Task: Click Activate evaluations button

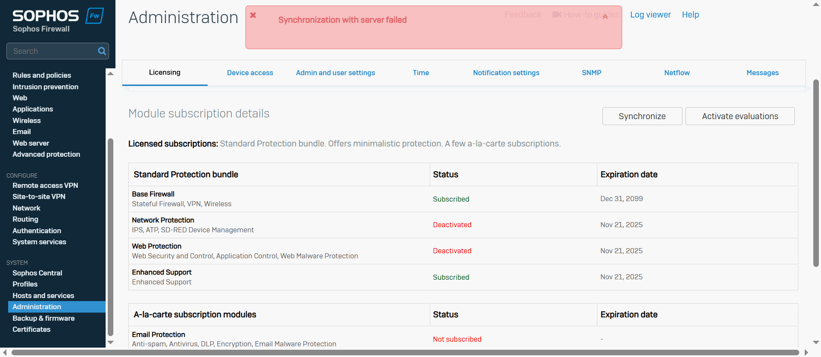Action: click(740, 116)
